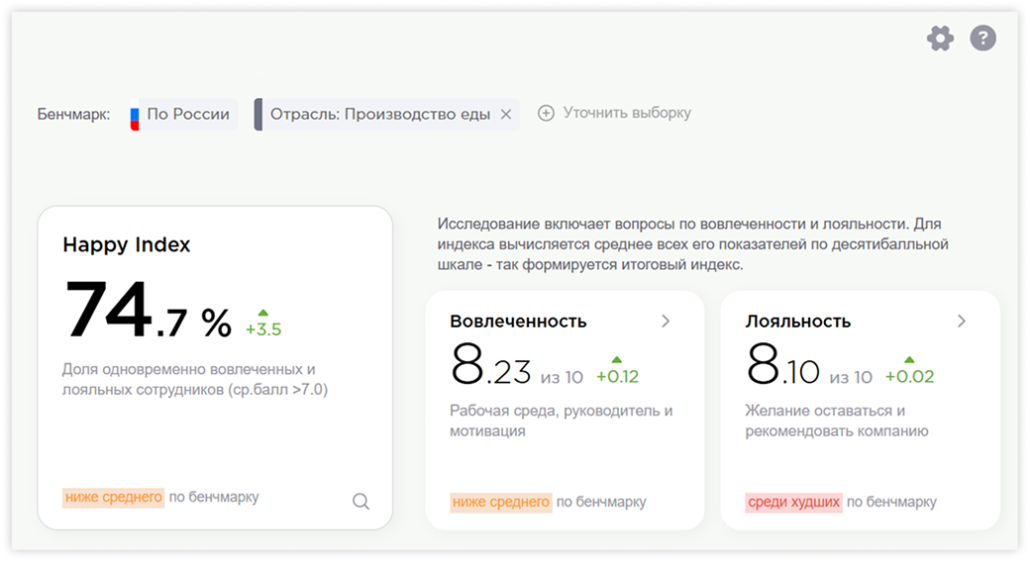
Task: Click the Исследование включает вопросы paragraph
Action: (x=693, y=244)
